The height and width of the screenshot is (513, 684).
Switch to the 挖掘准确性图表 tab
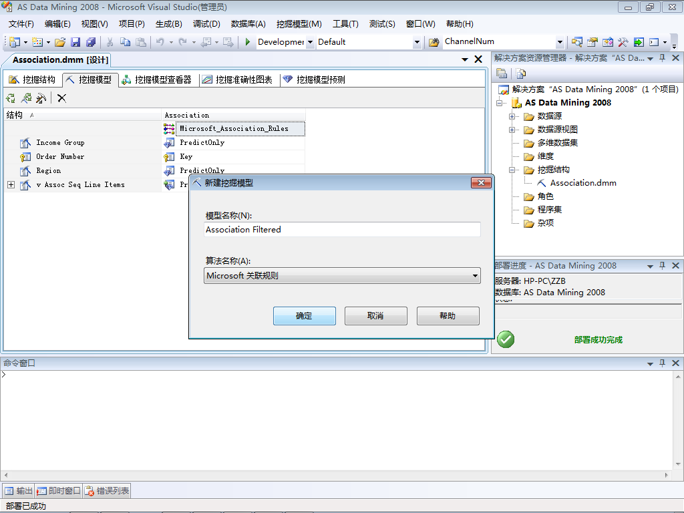[237, 80]
